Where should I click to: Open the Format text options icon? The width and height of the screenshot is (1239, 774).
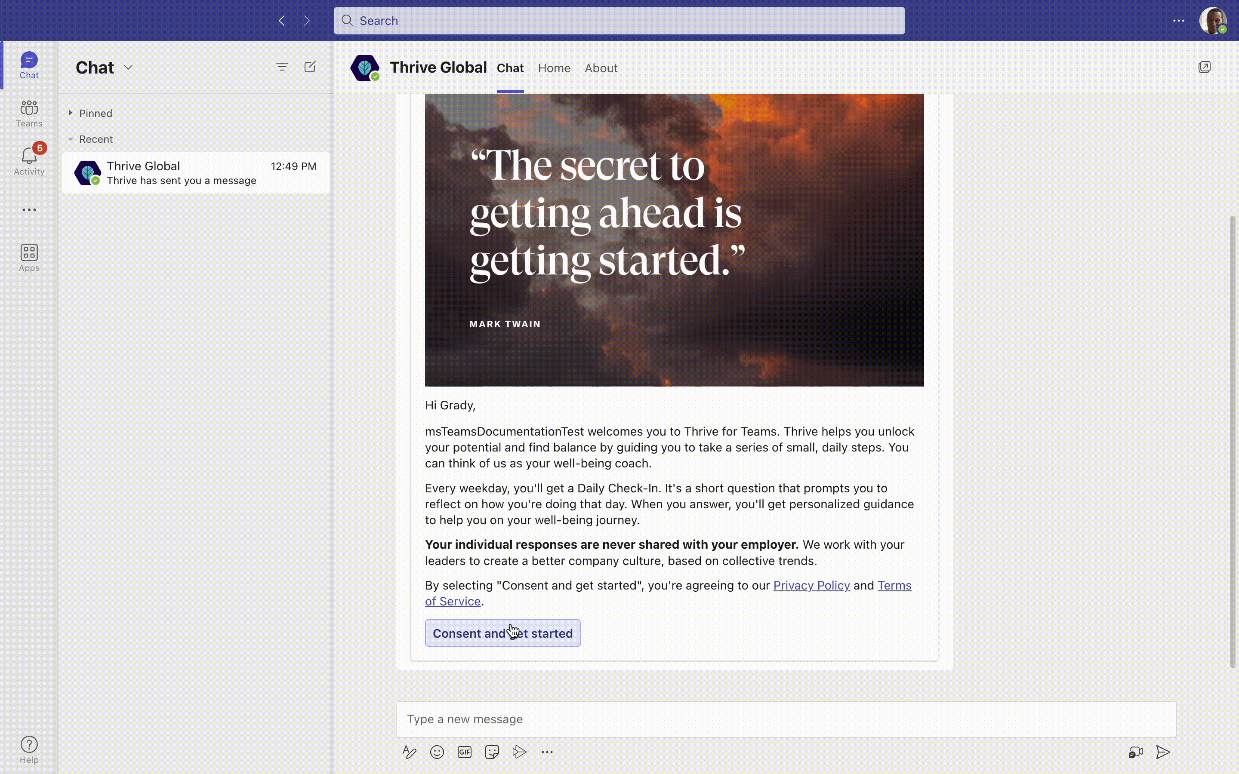click(x=409, y=752)
